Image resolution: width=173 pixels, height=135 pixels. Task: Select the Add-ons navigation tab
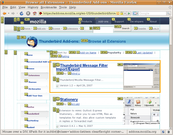click(103, 22)
